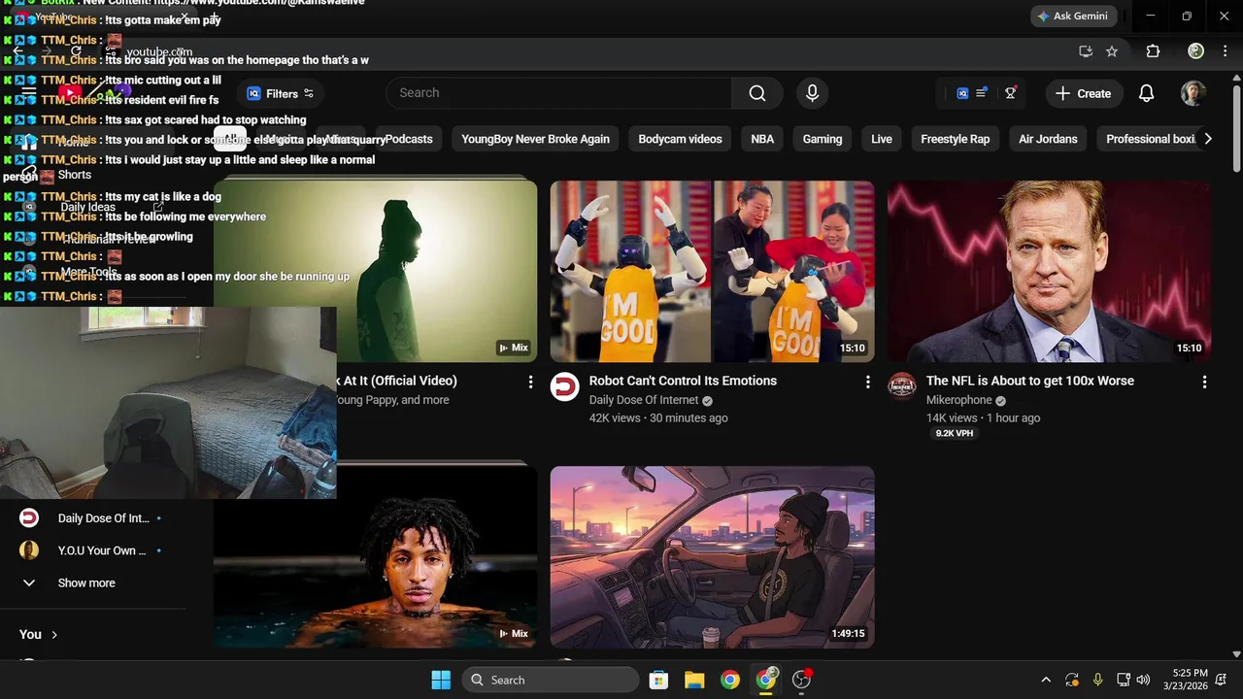The width and height of the screenshot is (1243, 699).
Task: Click the Ask Gemini button
Action: tap(1073, 17)
